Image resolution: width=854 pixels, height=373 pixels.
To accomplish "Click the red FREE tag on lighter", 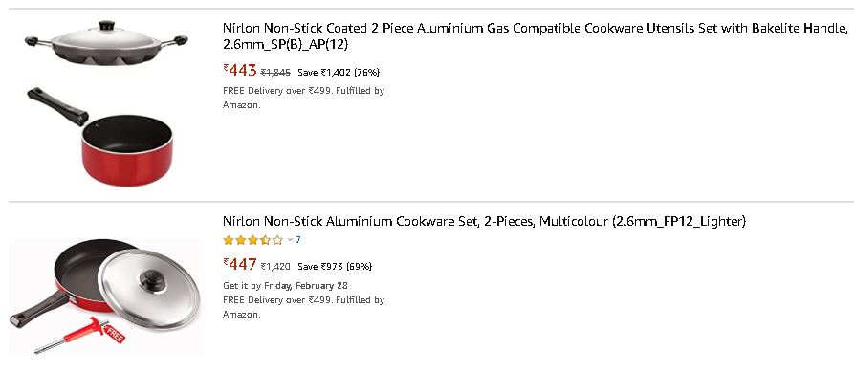I will (115, 334).
